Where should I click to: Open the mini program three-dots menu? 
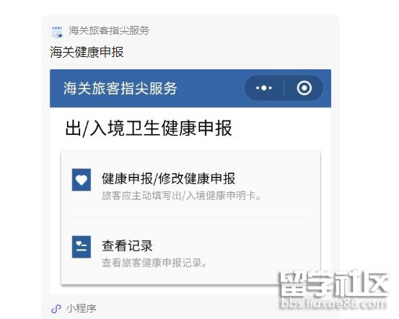264,88
